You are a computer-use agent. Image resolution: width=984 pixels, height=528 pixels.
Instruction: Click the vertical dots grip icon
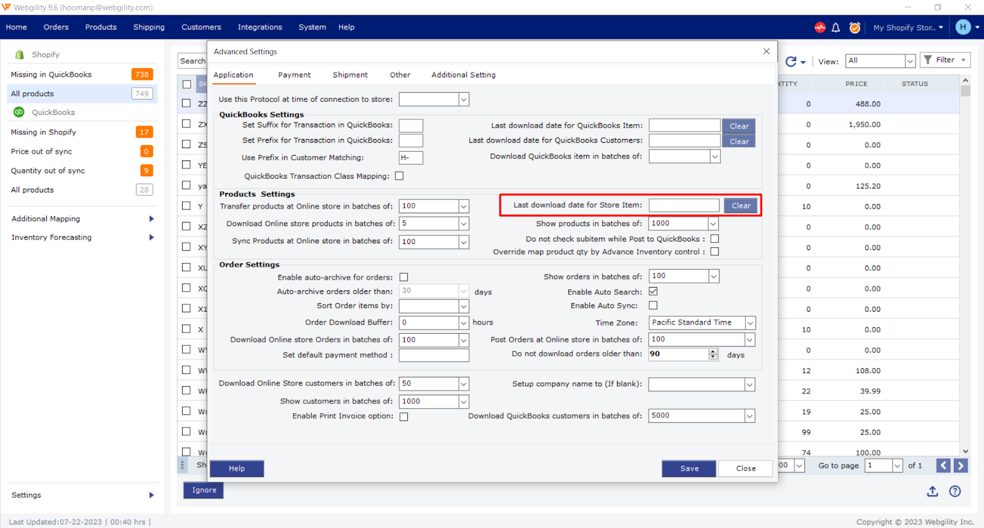pyautogui.click(x=182, y=465)
